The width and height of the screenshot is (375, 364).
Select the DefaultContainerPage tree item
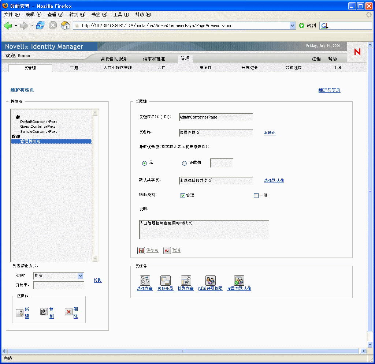tap(38, 122)
